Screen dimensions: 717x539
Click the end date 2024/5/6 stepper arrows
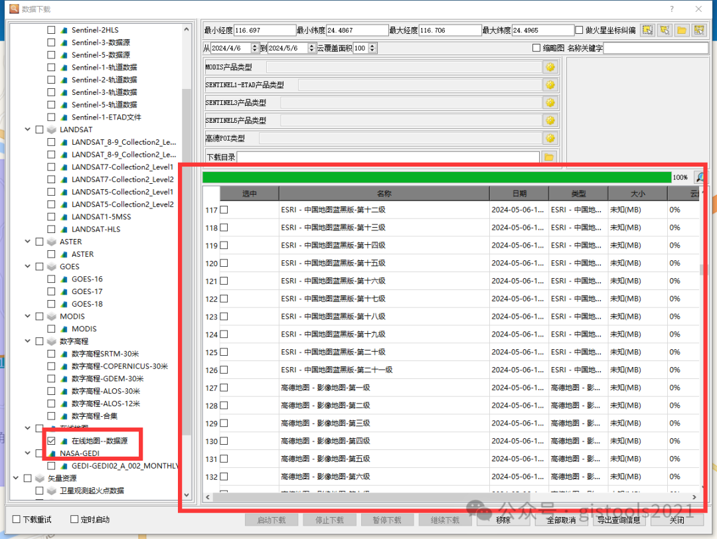(311, 48)
